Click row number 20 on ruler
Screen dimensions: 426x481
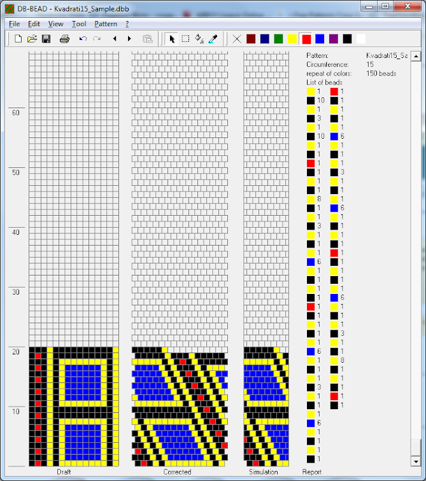click(x=16, y=352)
